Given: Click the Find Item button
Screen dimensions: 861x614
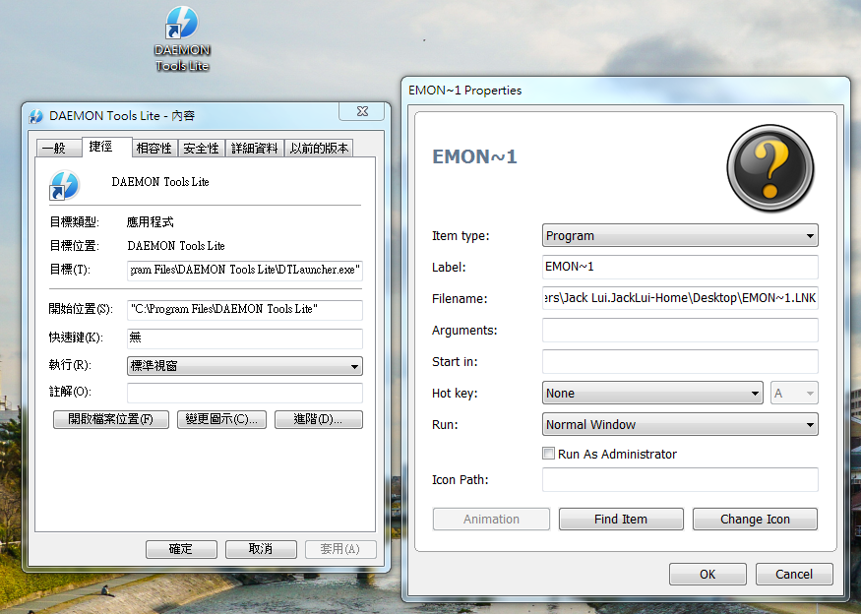Looking at the screenshot, I should [x=621, y=519].
